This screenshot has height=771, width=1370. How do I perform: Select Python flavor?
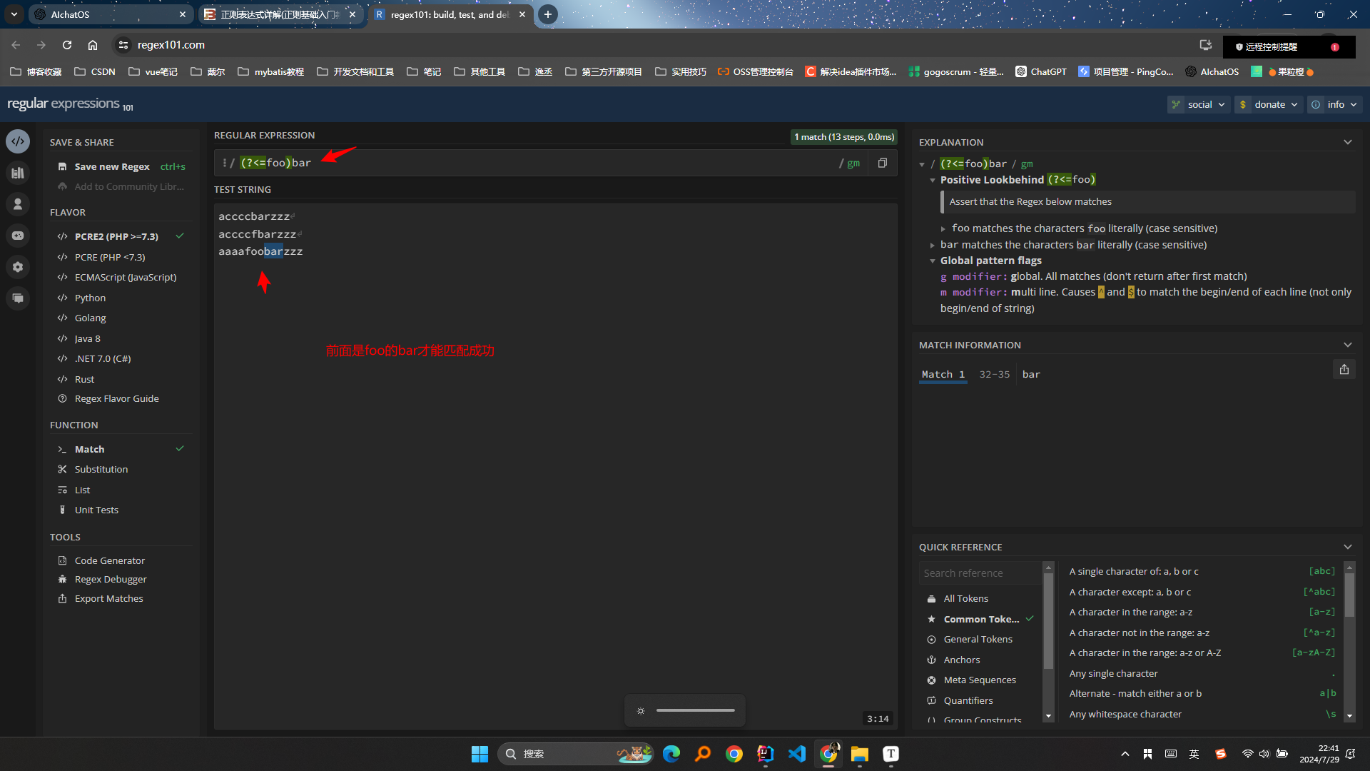pyautogui.click(x=90, y=298)
